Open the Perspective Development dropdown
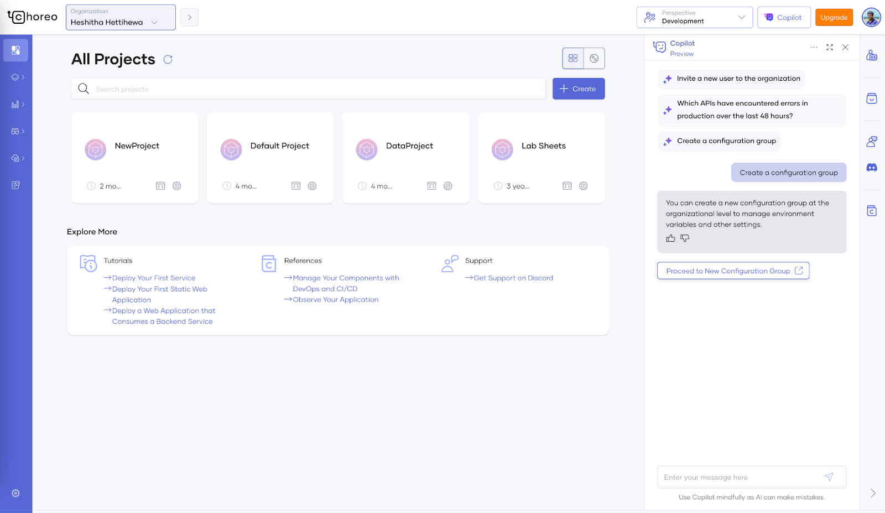The image size is (885, 513). (x=695, y=17)
